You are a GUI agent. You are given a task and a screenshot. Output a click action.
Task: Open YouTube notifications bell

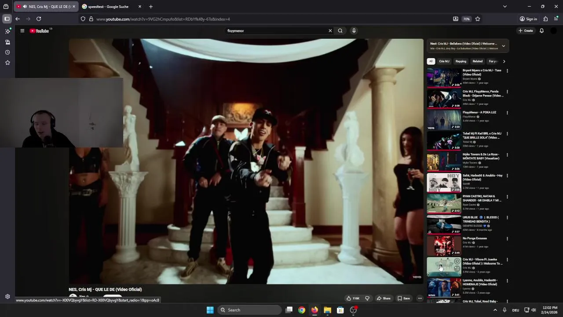click(541, 31)
